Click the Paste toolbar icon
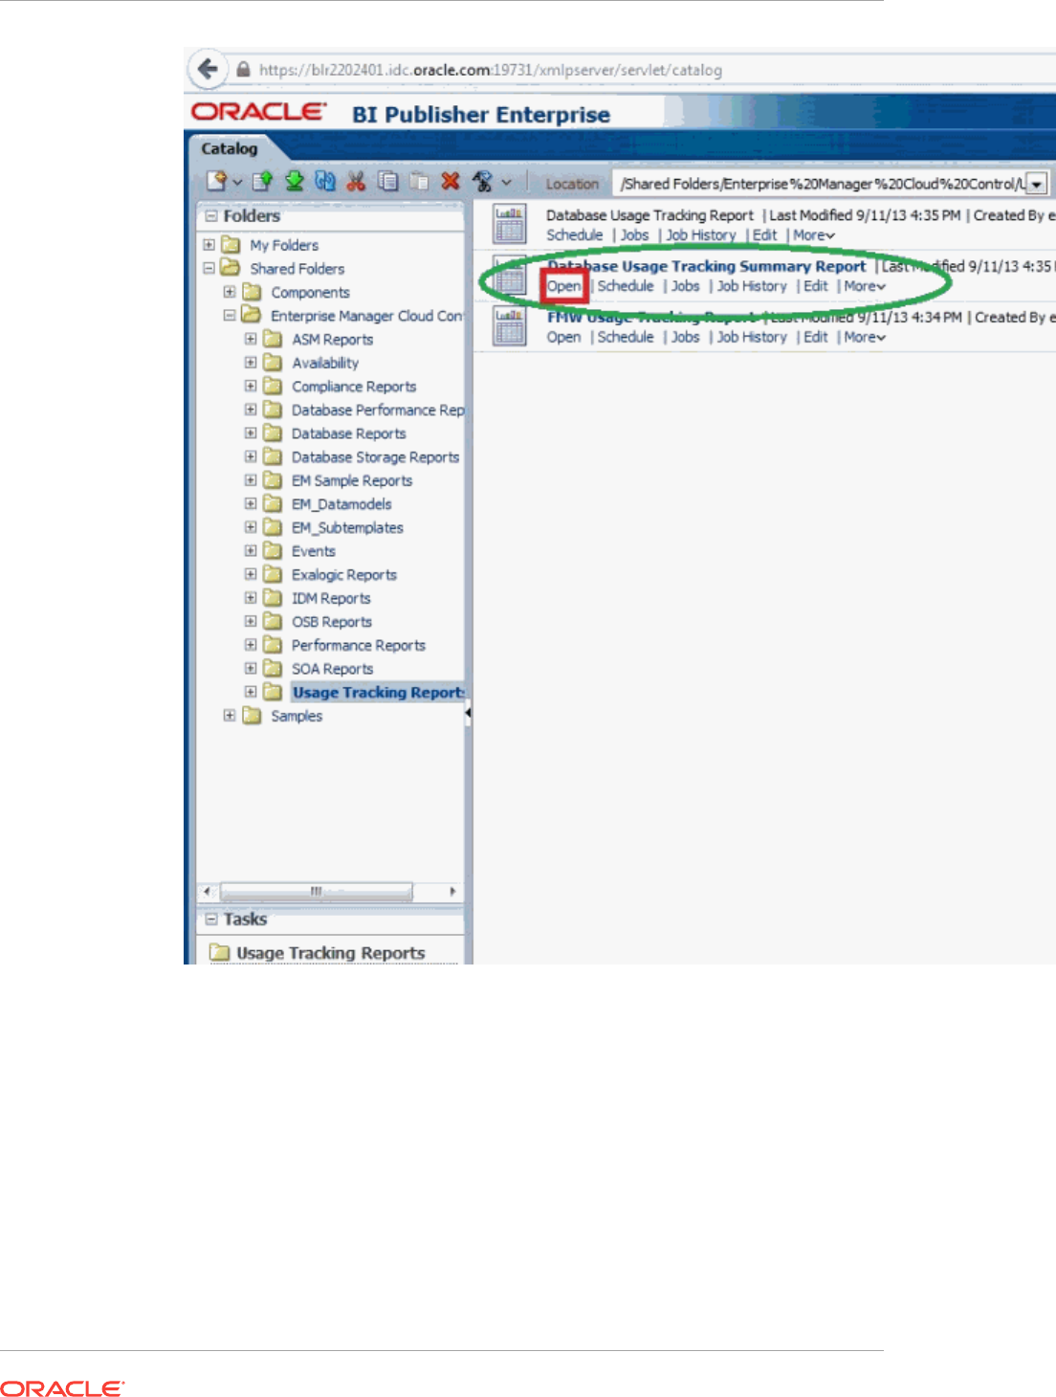Image resolution: width=1056 pixels, height=1397 pixels. pos(419,181)
